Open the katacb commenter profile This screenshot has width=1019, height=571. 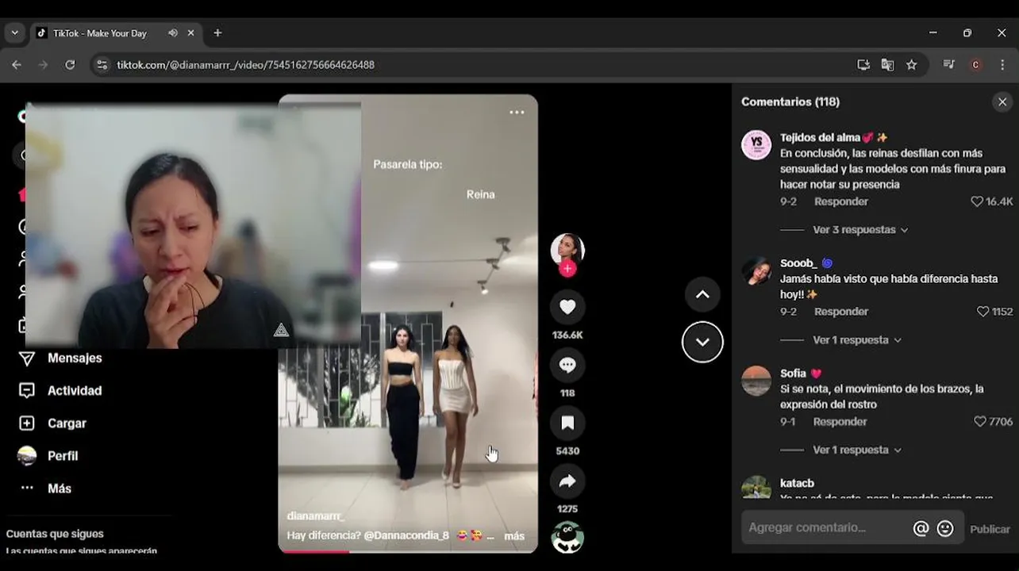pos(797,484)
